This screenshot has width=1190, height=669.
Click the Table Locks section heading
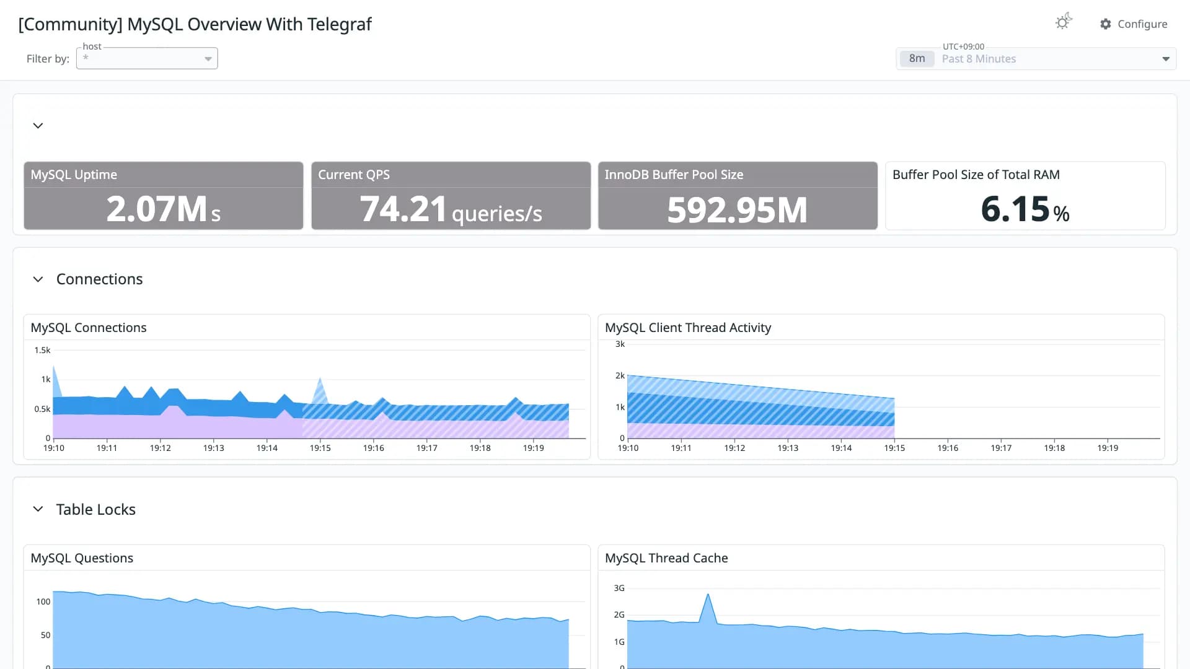pyautogui.click(x=95, y=509)
